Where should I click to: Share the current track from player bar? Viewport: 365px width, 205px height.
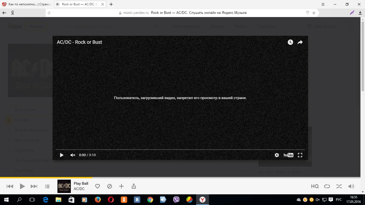(134, 186)
